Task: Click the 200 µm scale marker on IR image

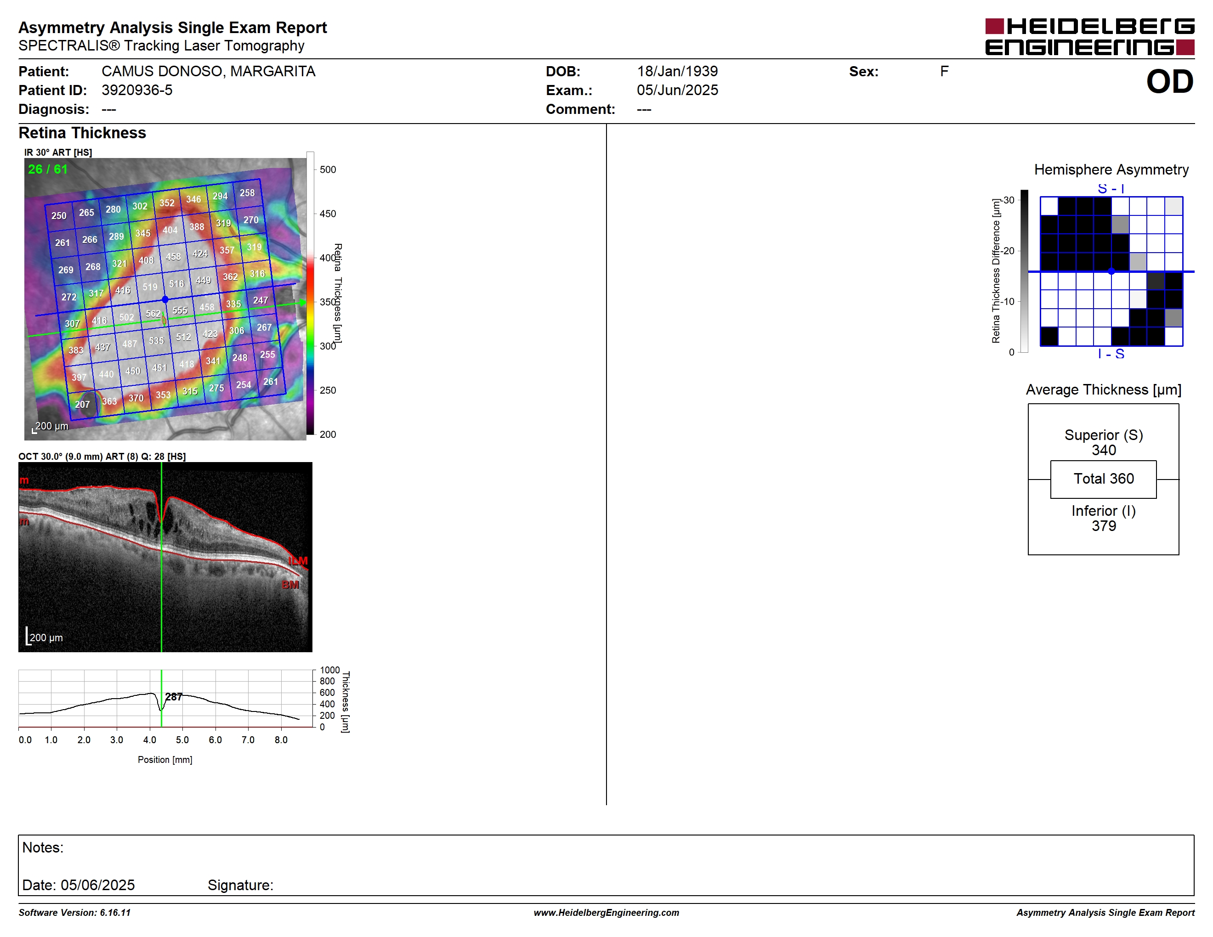Action: pyautogui.click(x=50, y=426)
